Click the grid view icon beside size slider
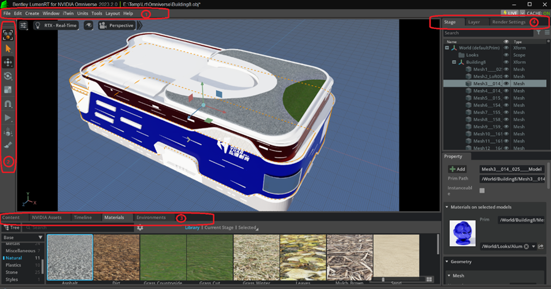Image resolution: width=551 pixels, height=289 pixels. [x=429, y=280]
